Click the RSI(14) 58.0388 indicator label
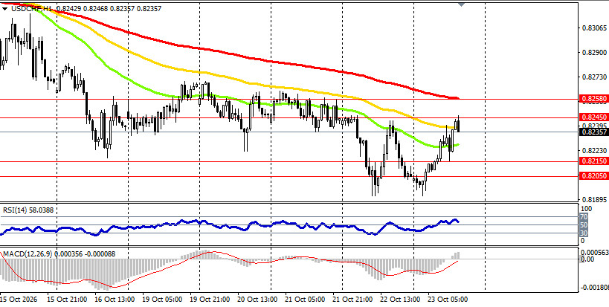The height and width of the screenshot is (307, 609). click(x=28, y=210)
